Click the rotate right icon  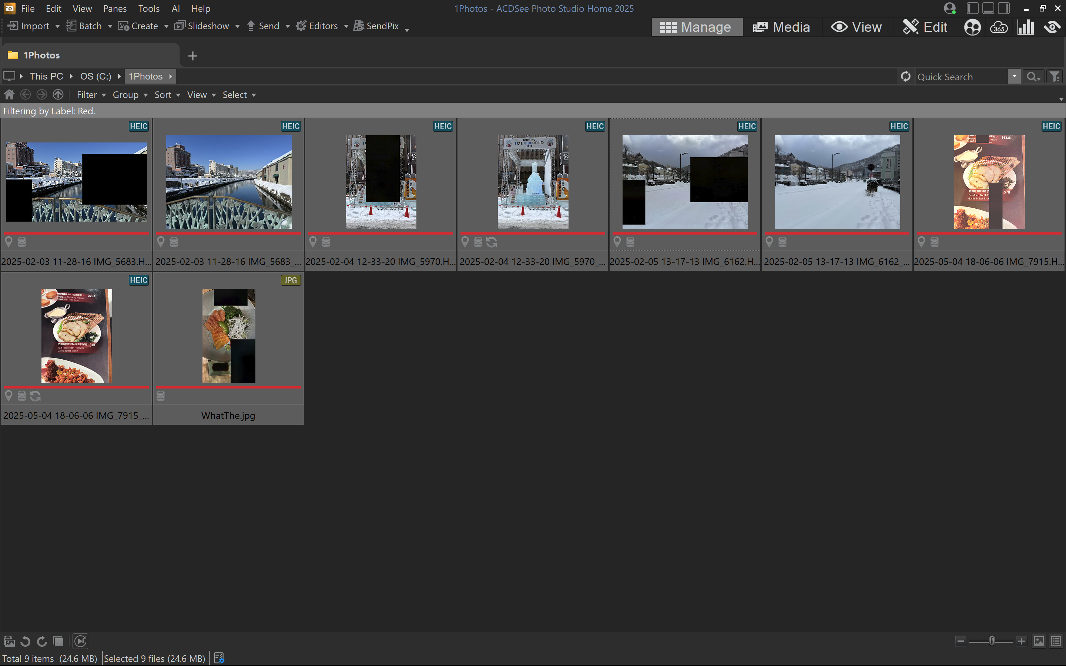[x=42, y=641]
